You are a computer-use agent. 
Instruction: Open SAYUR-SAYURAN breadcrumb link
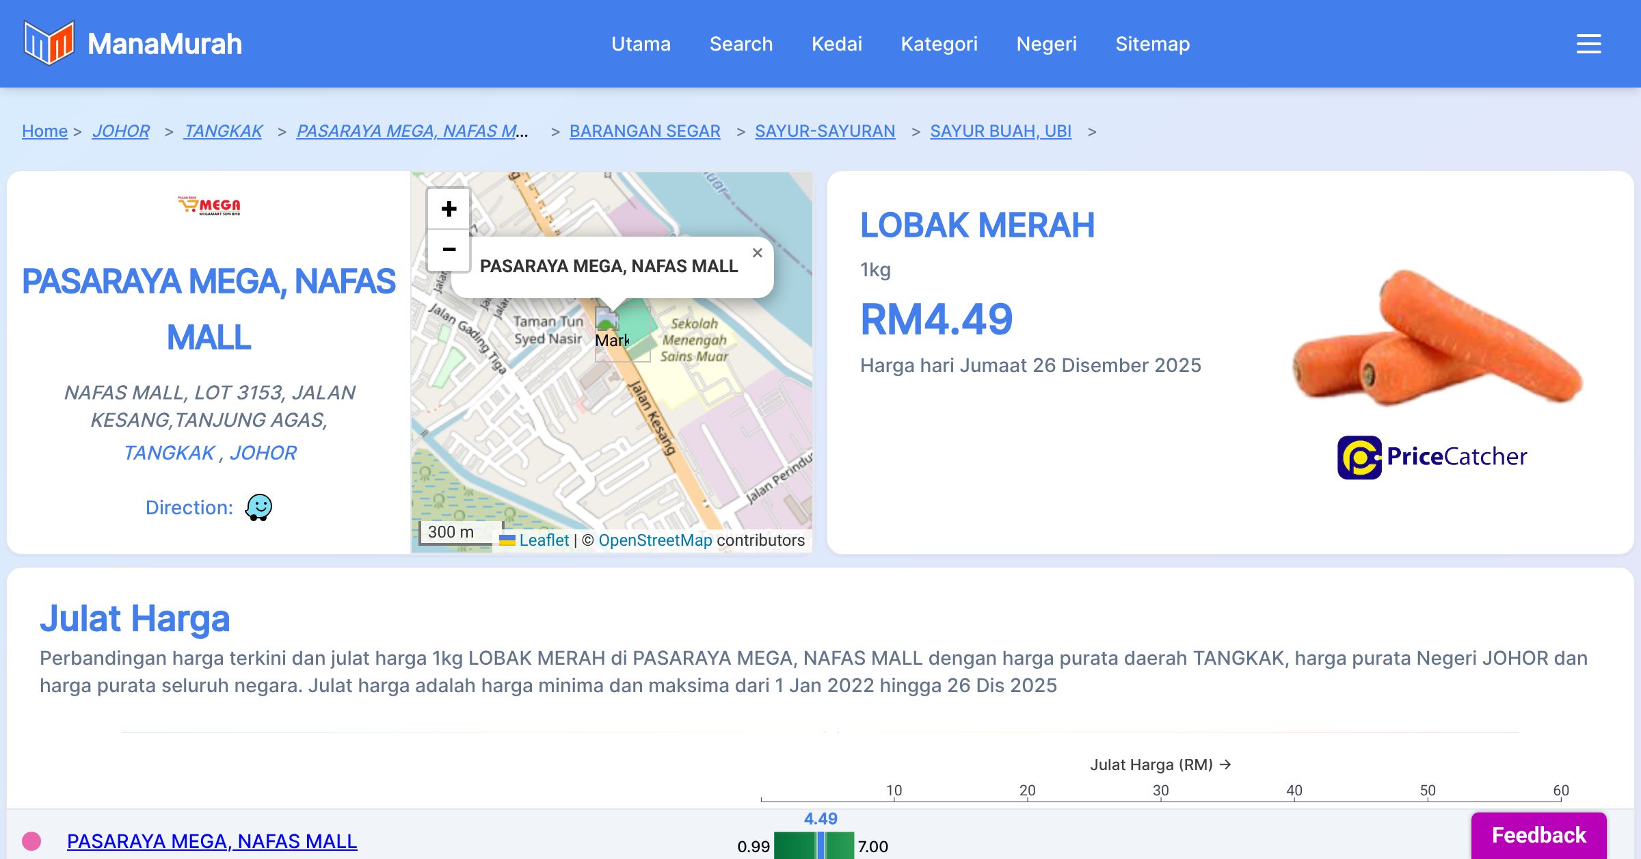(825, 131)
